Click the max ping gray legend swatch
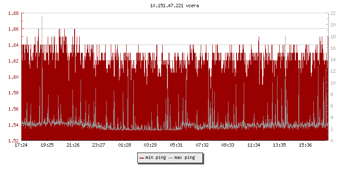The image size is (341, 170). click(171, 158)
